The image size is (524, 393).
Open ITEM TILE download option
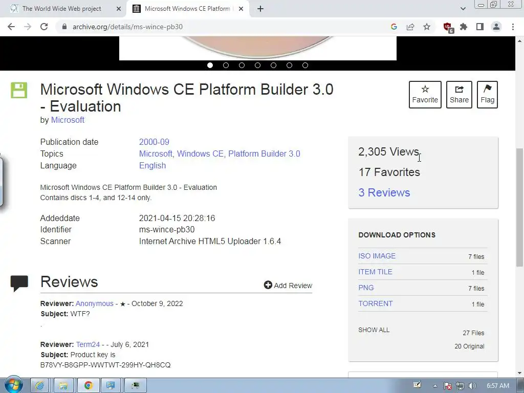pos(375,272)
